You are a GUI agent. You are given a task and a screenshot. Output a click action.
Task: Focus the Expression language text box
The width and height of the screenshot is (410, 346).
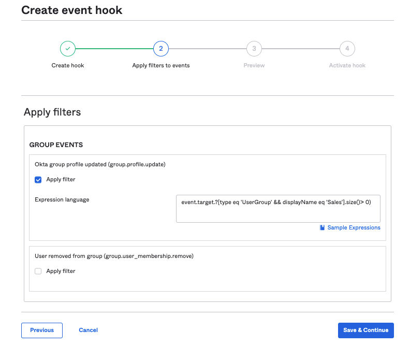[x=278, y=209]
